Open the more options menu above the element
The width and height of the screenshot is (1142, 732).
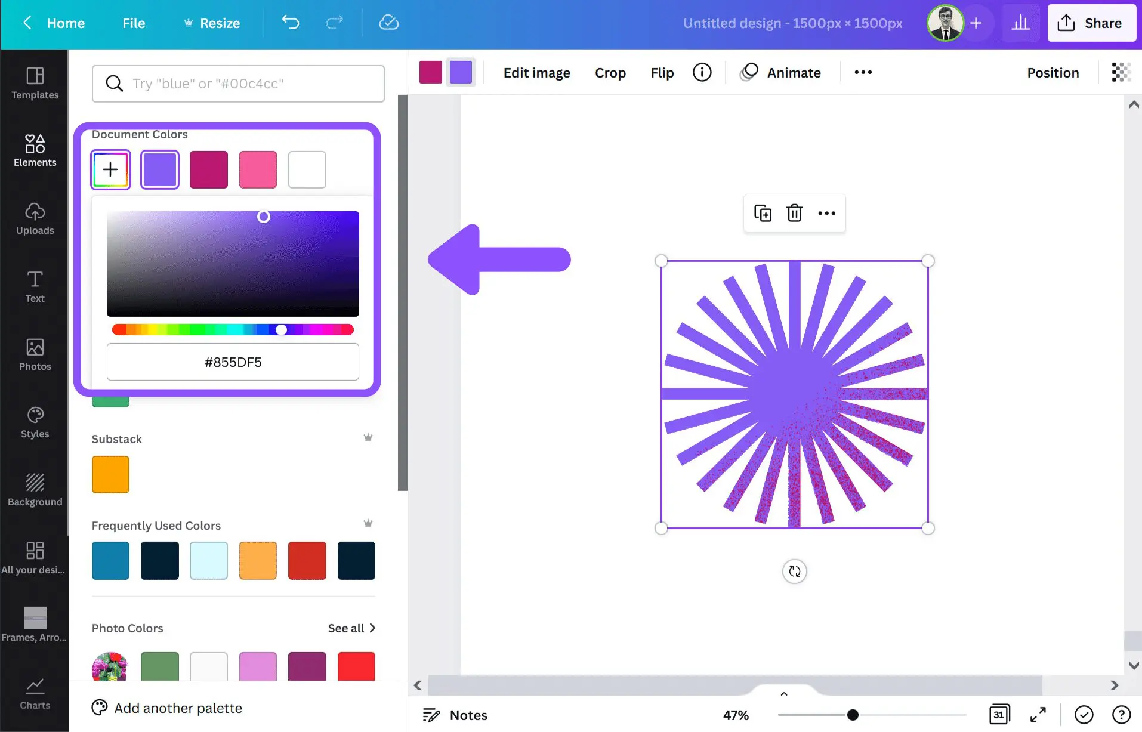827,213
